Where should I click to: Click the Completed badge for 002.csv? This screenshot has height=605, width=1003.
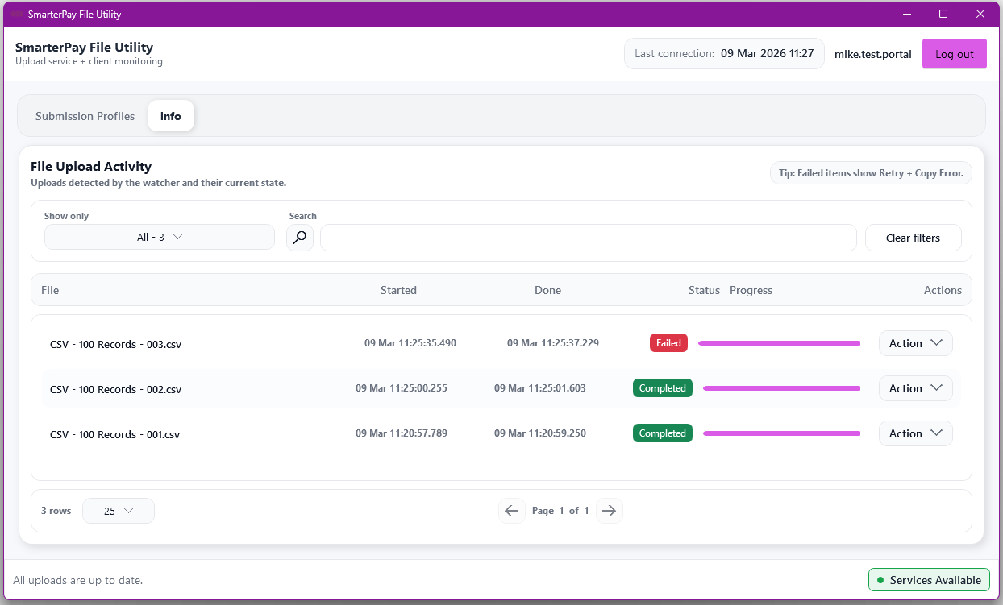click(x=662, y=388)
